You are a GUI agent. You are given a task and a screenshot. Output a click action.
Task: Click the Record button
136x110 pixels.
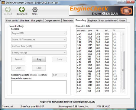18,60
